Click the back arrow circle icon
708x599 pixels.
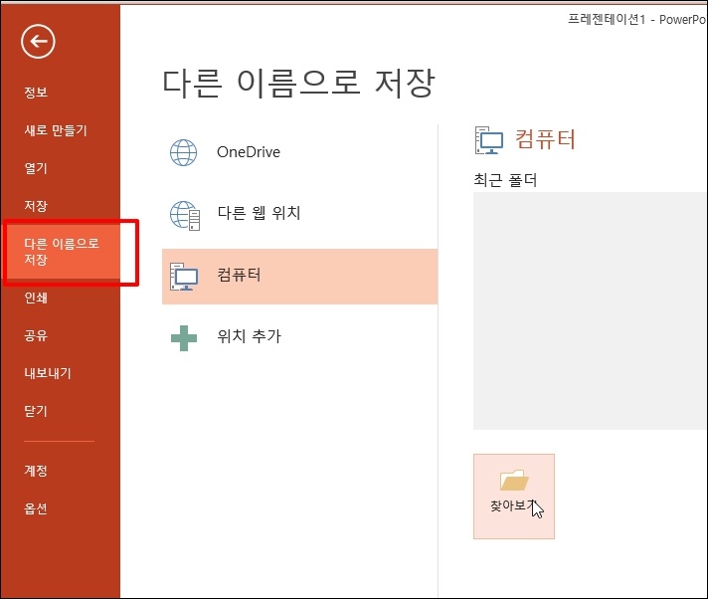(38, 42)
